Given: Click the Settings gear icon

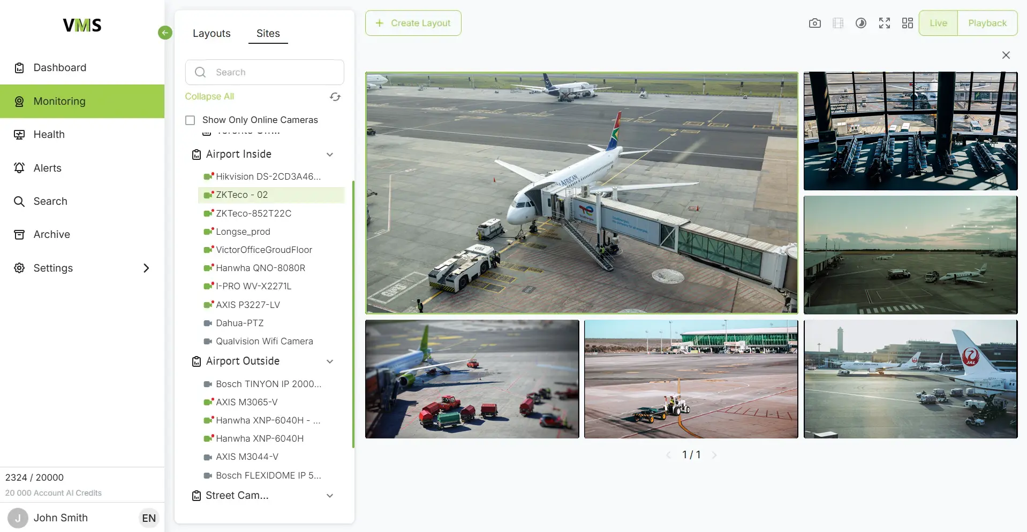Looking at the screenshot, I should pos(19,268).
